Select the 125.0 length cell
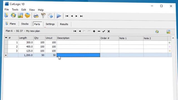 click(26, 51)
